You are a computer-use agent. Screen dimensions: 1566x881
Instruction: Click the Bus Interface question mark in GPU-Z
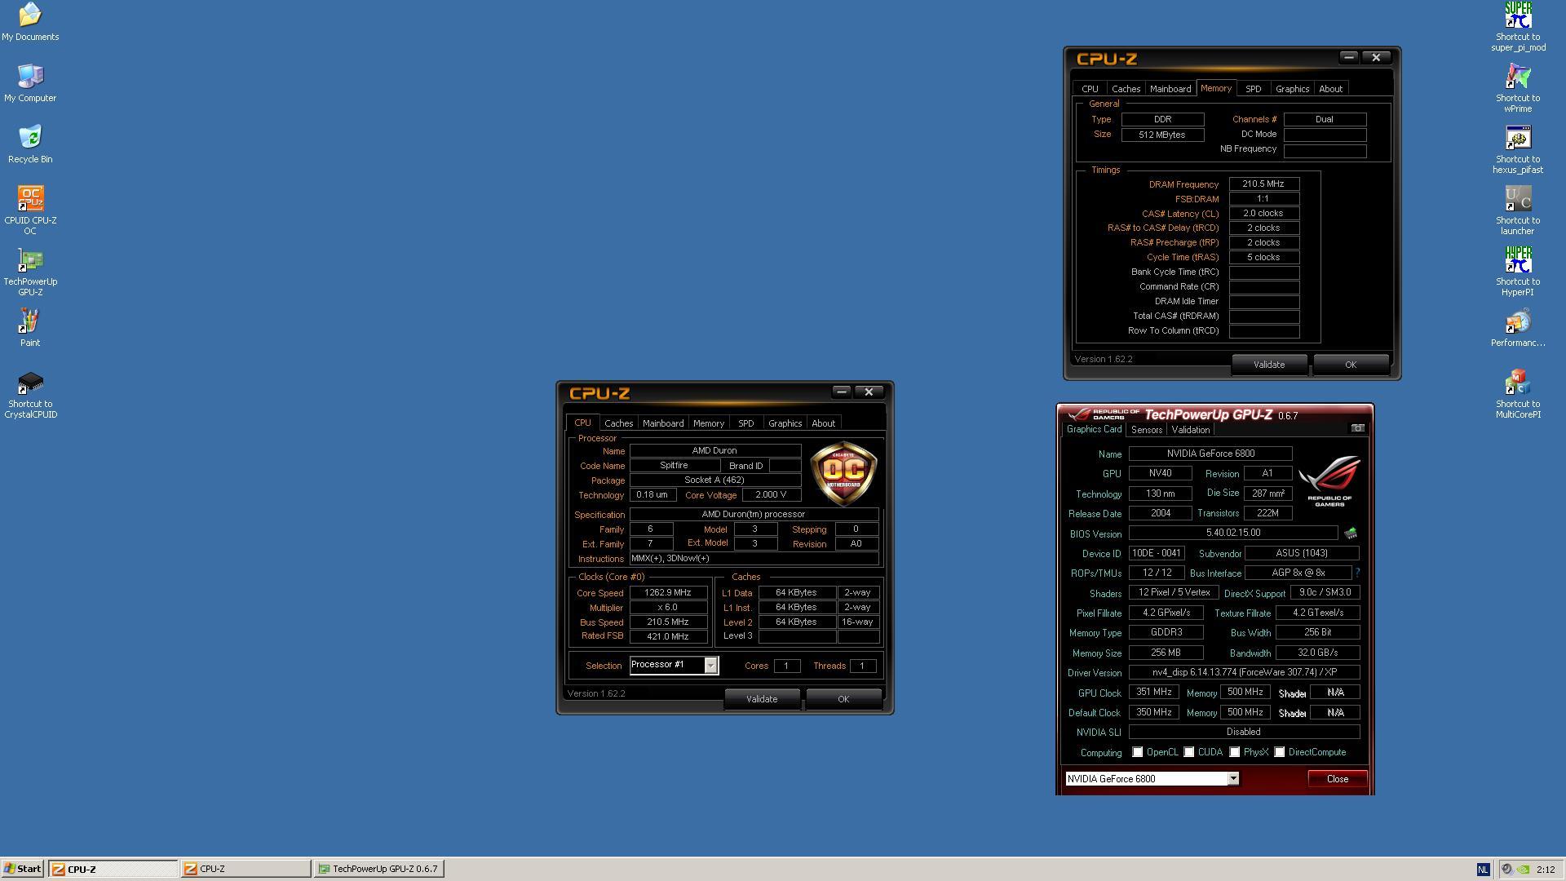[1357, 573]
